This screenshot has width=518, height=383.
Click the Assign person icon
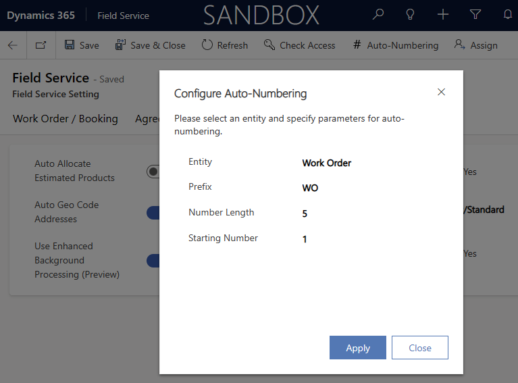[x=459, y=45]
